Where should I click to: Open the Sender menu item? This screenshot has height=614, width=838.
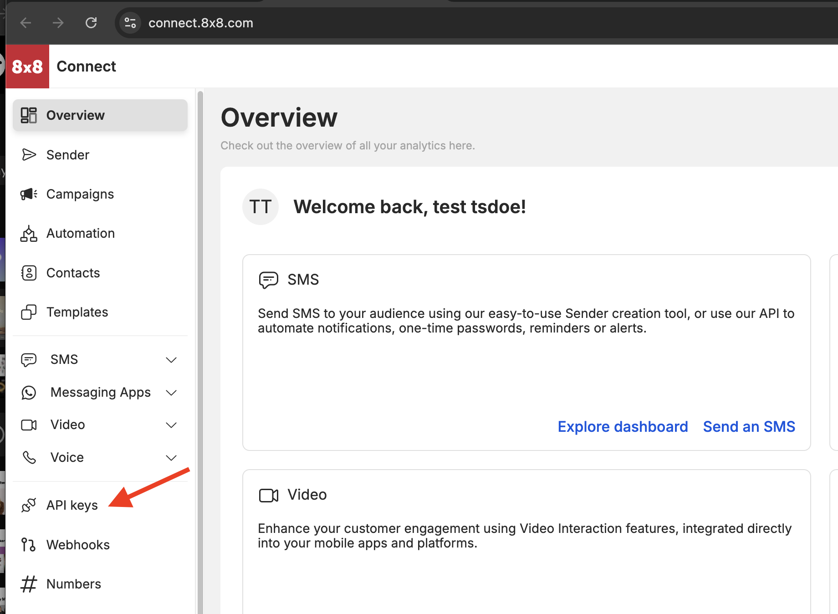click(x=100, y=155)
